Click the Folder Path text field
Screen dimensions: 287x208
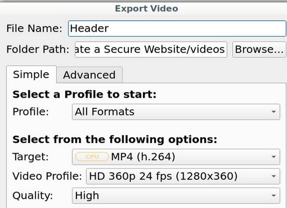pos(151,50)
